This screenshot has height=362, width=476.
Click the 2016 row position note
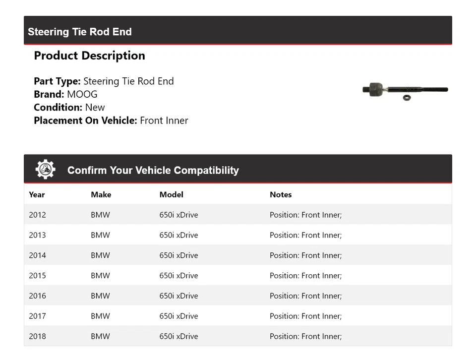[x=305, y=296]
